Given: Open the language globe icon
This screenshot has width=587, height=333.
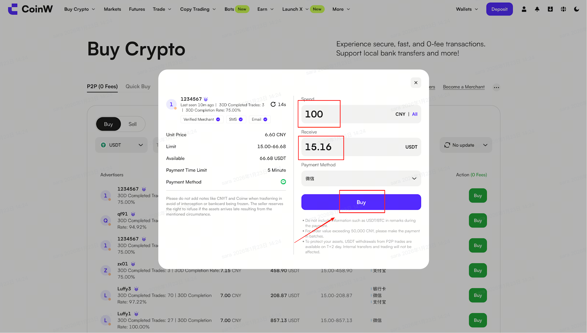Looking at the screenshot, I should 564,9.
